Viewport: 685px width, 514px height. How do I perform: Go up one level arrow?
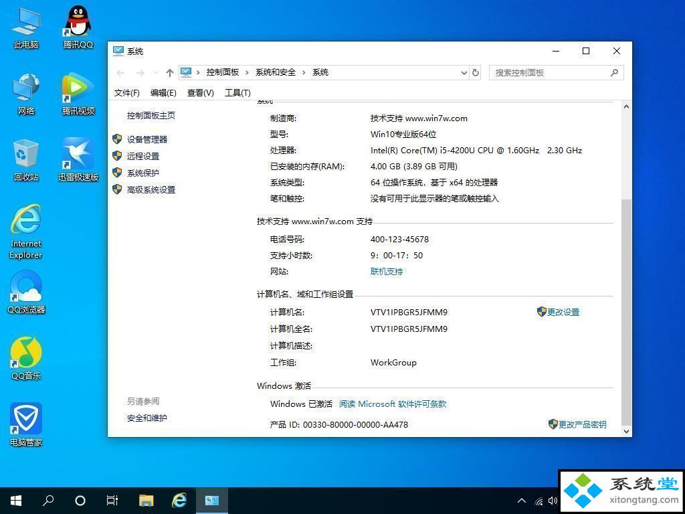[170, 72]
